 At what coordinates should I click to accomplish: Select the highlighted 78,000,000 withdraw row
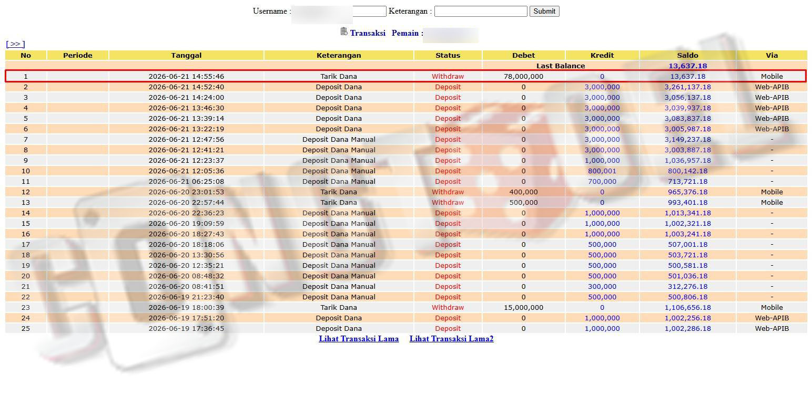click(x=405, y=76)
